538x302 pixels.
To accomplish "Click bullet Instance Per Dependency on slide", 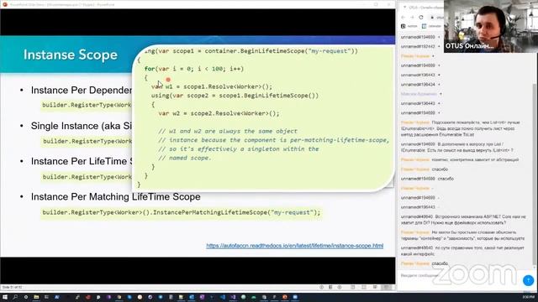I will [x=82, y=90].
